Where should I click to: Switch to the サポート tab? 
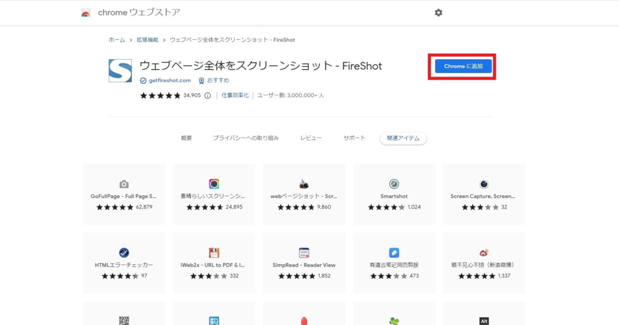(x=354, y=138)
